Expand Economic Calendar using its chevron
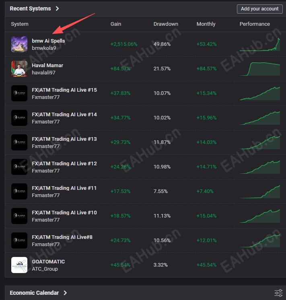286x300 pixels. click(x=65, y=293)
